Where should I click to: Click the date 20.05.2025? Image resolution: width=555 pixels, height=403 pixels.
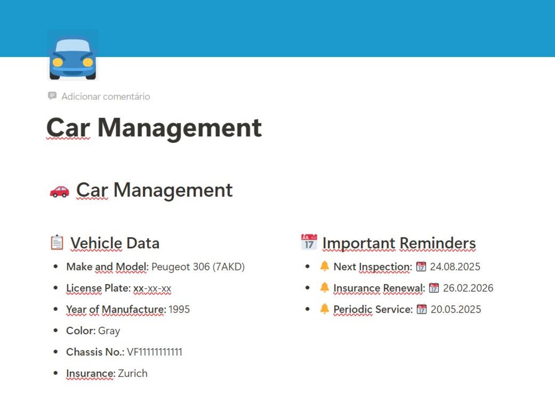(x=456, y=309)
